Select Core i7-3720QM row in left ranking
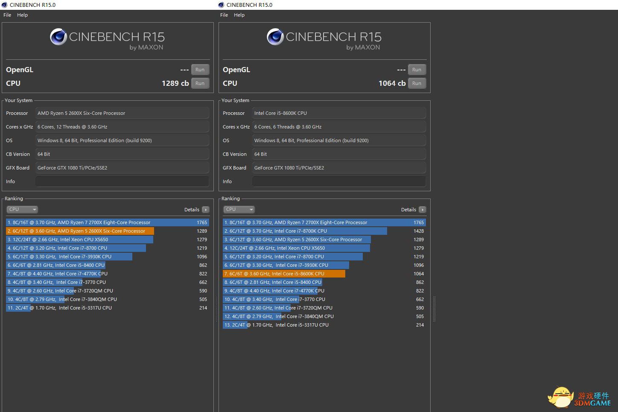Image resolution: width=618 pixels, height=412 pixels. pos(107,291)
